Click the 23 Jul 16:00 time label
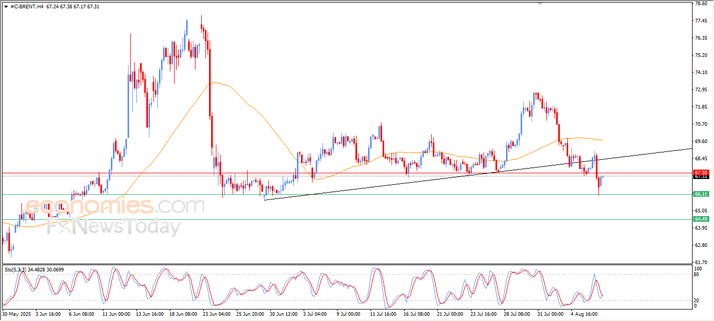Viewport: 714px width, 321px height. pos(484,314)
